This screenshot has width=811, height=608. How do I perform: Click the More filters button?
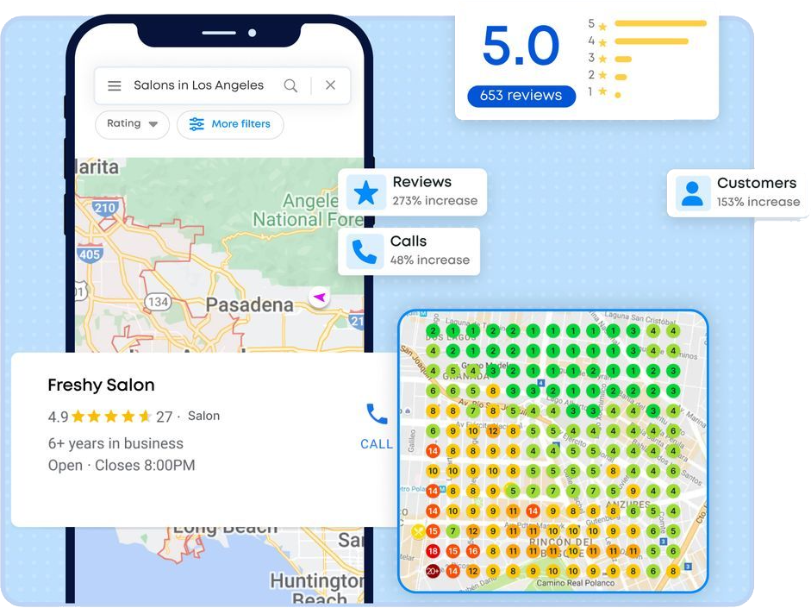tap(230, 124)
